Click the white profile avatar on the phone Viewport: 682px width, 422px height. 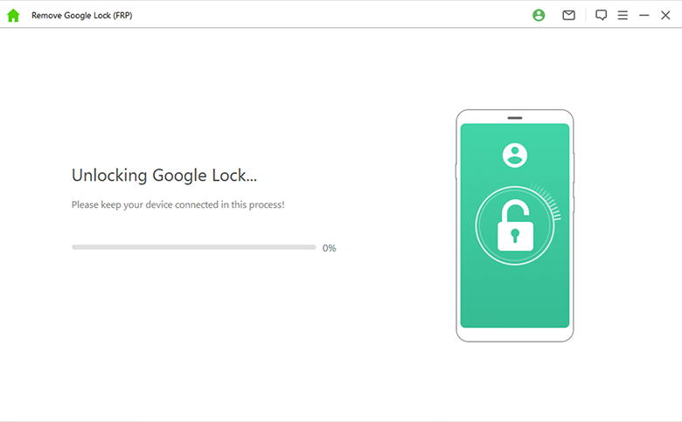click(x=515, y=156)
